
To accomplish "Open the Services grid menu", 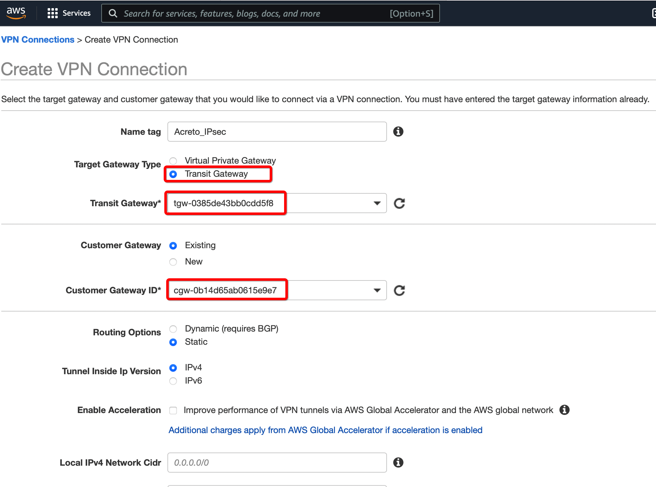I will tap(53, 13).
